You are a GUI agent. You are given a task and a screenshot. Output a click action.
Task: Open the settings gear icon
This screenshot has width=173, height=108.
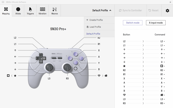click(167, 11)
